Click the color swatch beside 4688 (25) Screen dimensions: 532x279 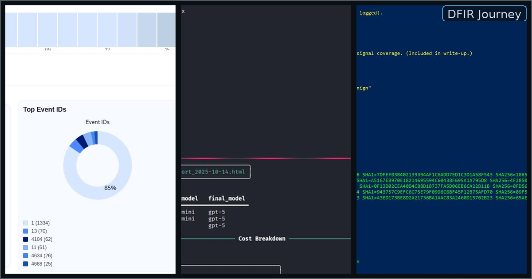(25, 264)
